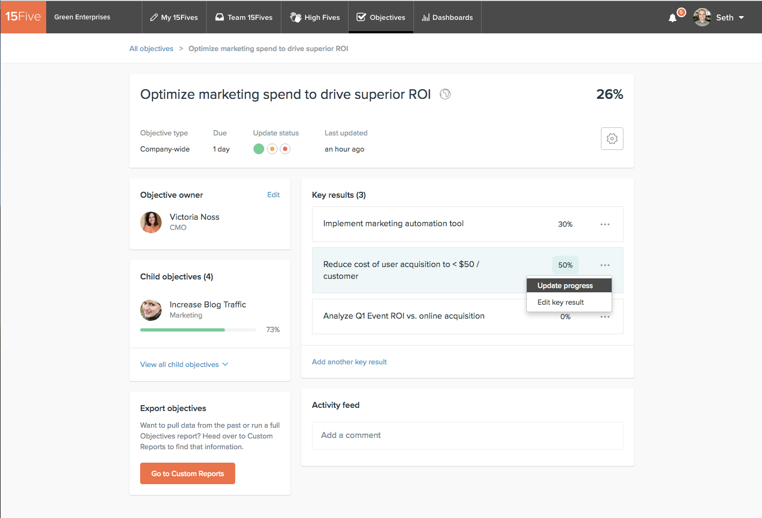Click the 15Five logo
762x518 pixels.
pyautogui.click(x=23, y=17)
